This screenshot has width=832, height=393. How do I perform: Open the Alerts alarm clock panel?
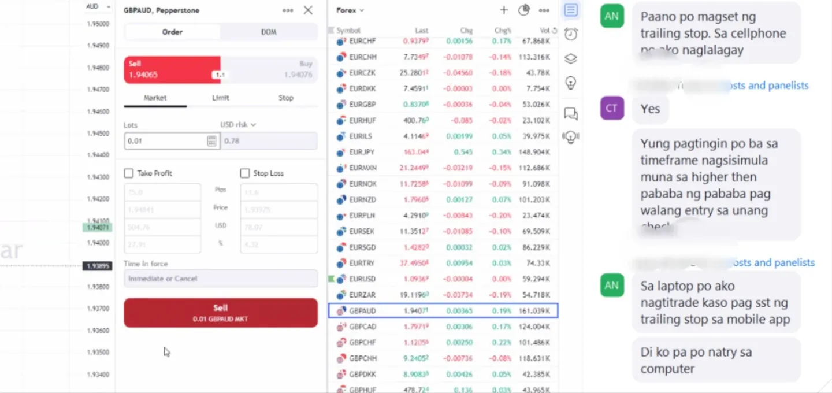click(x=570, y=34)
